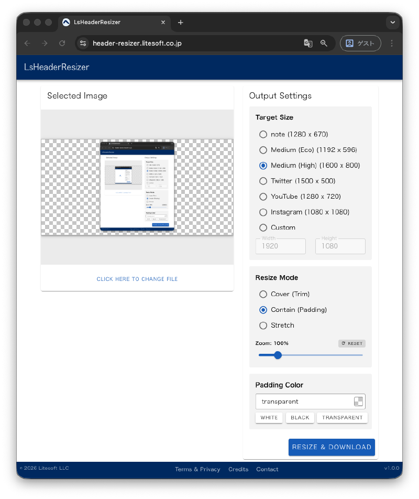419x499 pixels.
Task: Click the padding color picker swatch icon
Action: [358, 402]
